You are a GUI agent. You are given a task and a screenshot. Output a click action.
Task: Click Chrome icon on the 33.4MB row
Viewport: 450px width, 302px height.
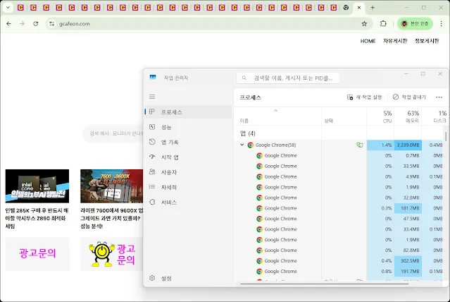coord(259,229)
